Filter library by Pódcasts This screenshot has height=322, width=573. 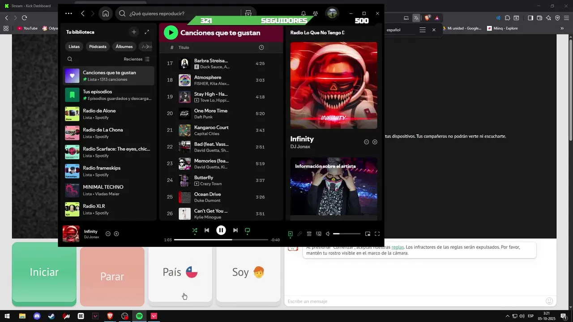coord(98,47)
